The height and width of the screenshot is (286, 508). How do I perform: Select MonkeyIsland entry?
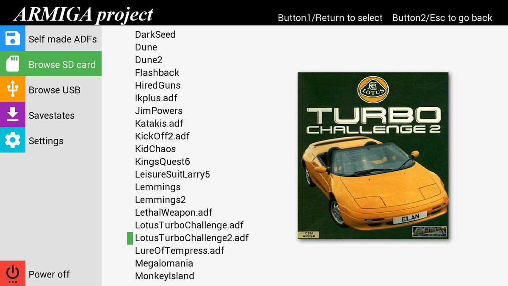[x=165, y=276]
